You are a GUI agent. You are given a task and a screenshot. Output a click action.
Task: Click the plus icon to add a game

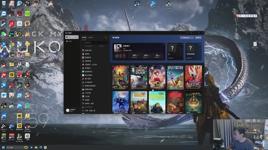coord(106,37)
